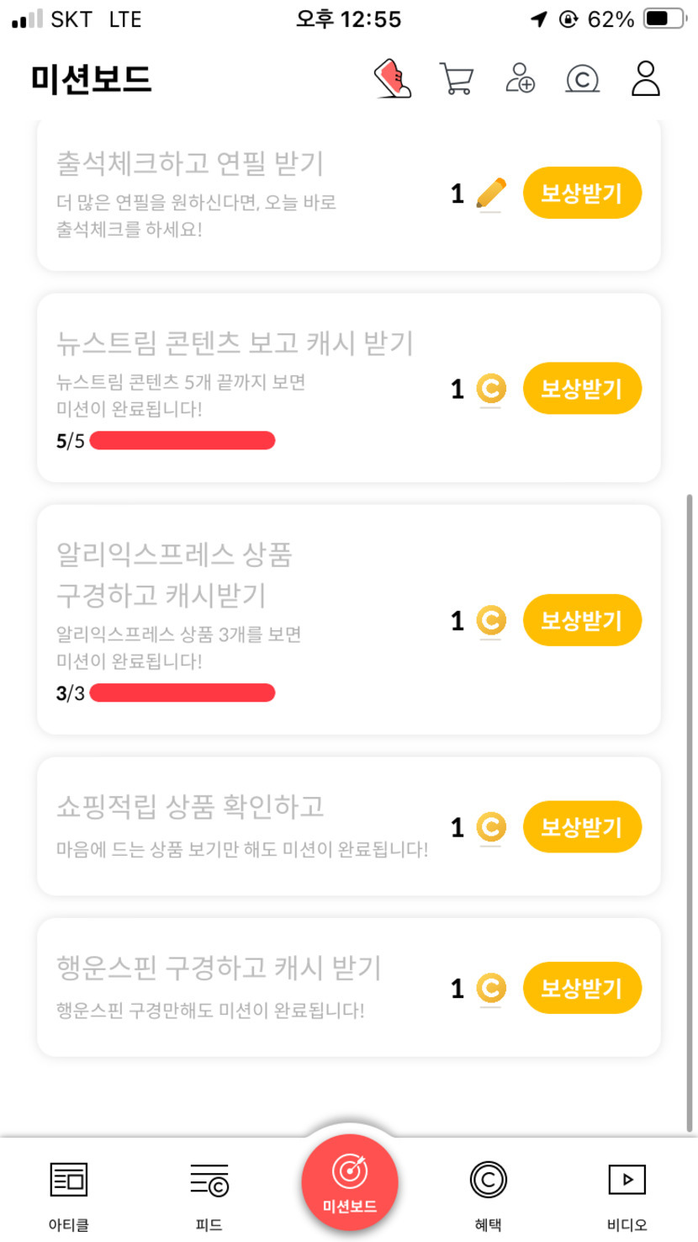
Task: Select the center 미션보드 tab button
Action: (x=350, y=1181)
